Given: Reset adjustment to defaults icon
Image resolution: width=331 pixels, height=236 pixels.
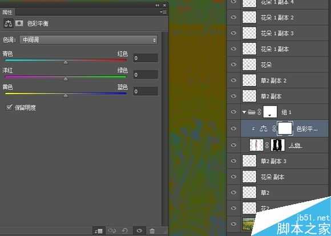Looking at the screenshot, I should click(x=125, y=230).
